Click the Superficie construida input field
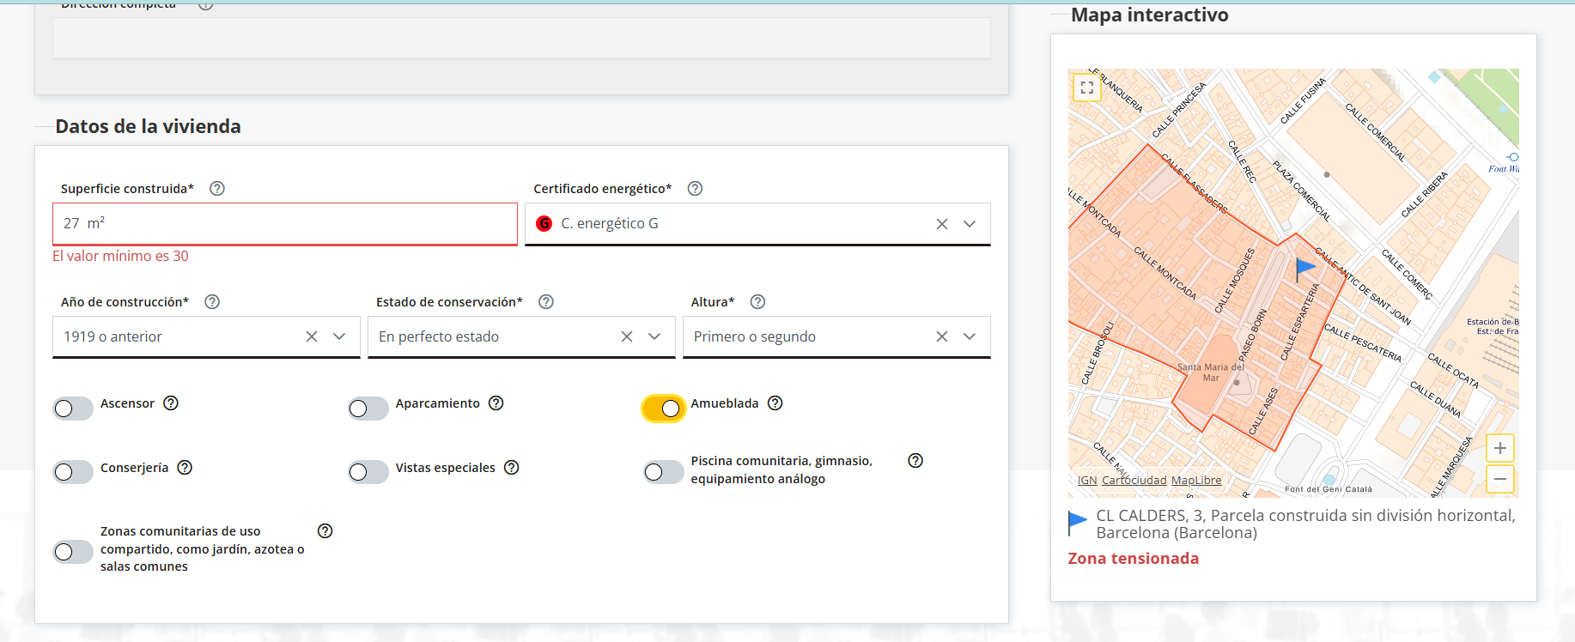 (285, 224)
